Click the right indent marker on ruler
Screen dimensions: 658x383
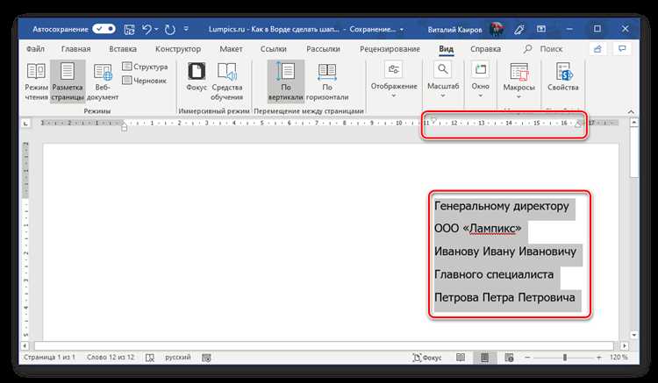point(578,124)
